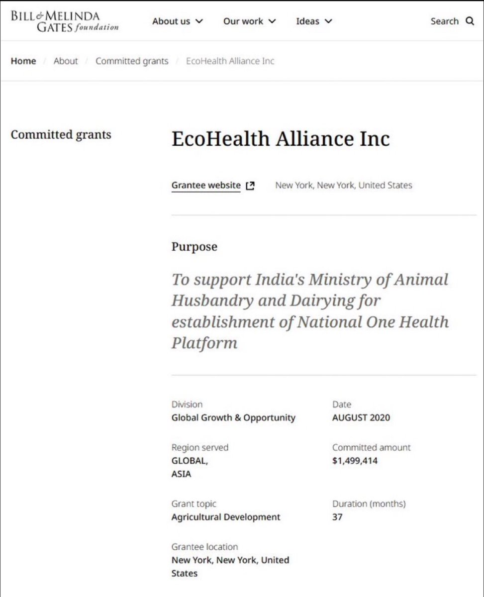This screenshot has height=597, width=484.
Task: Click the search magnifying glass icon
Action: pos(470,21)
